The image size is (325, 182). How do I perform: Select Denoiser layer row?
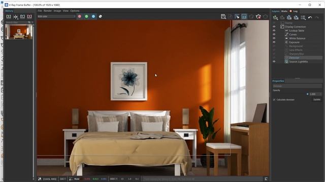point(303,58)
